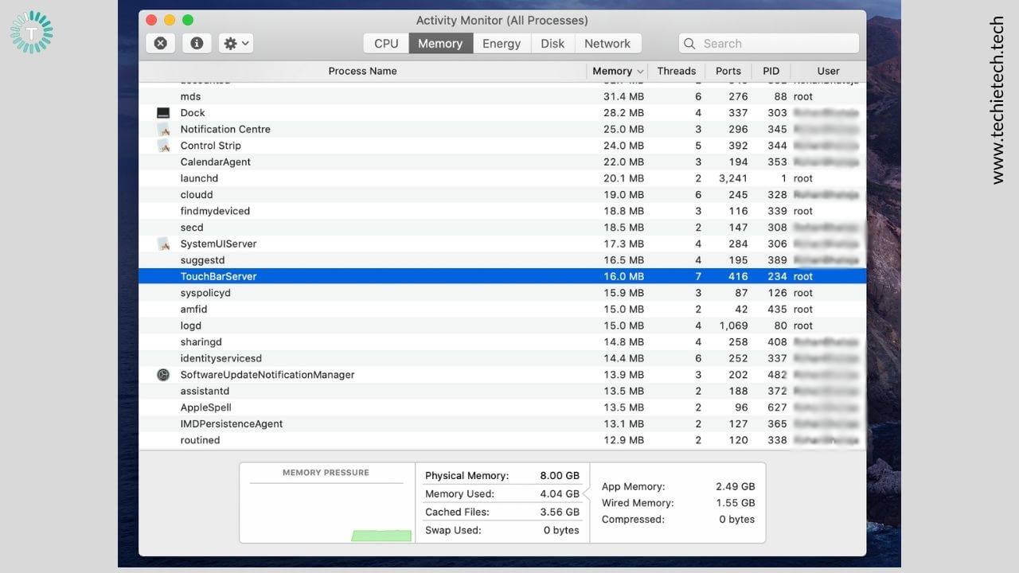Click the Swap Used value
This screenshot has width=1019, height=573.
(x=561, y=530)
